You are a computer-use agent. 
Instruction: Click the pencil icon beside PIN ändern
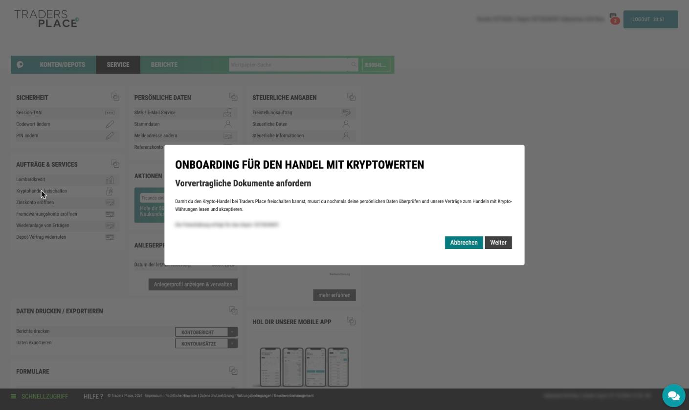110,136
